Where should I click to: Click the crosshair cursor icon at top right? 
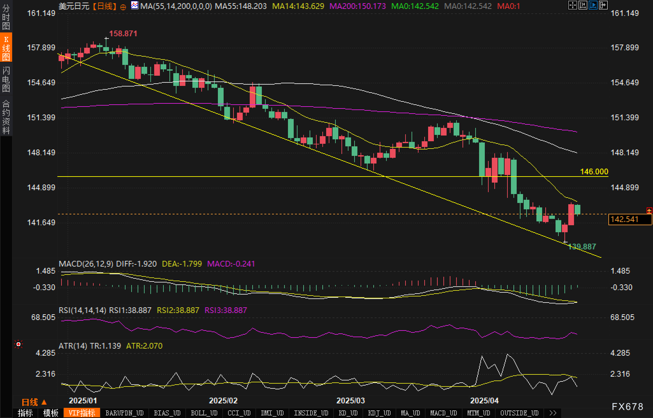[x=572, y=5]
